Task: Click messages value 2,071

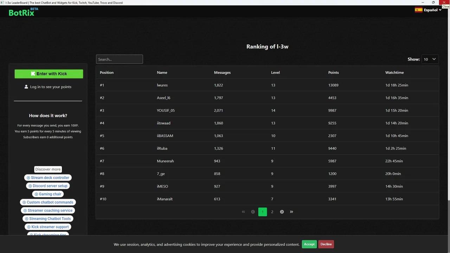Action: point(218,110)
